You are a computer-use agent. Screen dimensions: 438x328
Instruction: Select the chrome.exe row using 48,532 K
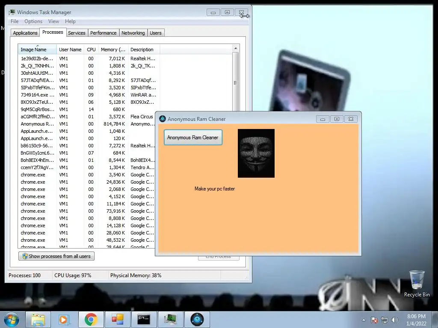[x=86, y=240]
